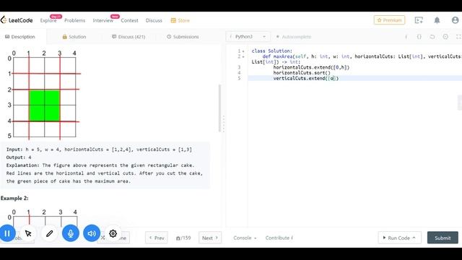The image size is (462, 260).
Task: Enter fullscreen editor mode icon
Action: (458, 37)
